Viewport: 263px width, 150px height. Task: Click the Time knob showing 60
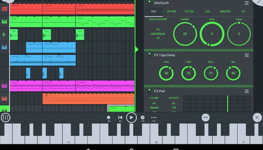(166, 73)
